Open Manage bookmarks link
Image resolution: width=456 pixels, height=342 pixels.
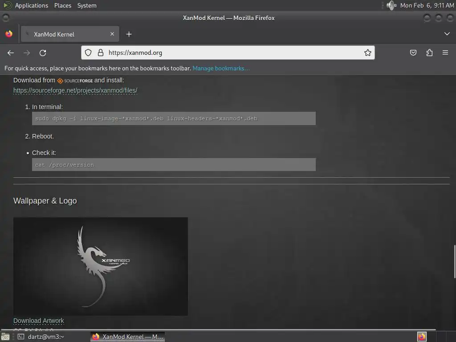click(221, 68)
